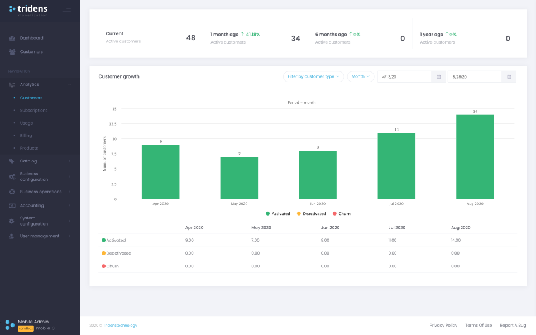Select the Accounting icon in the sidebar
This screenshot has height=335, width=536.
[12, 205]
